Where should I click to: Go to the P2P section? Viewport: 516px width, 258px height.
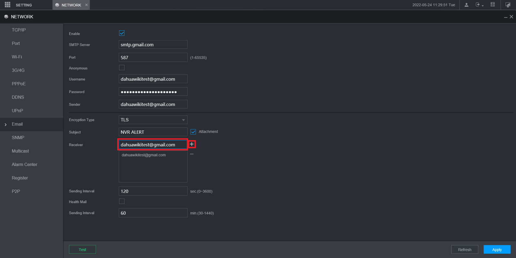point(16,191)
